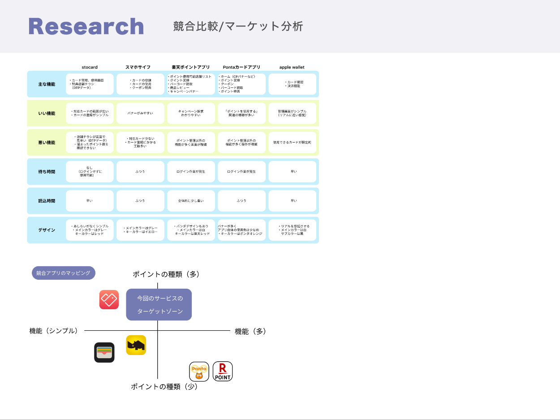Click the ポイントの種類（多） axis label

[166, 274]
